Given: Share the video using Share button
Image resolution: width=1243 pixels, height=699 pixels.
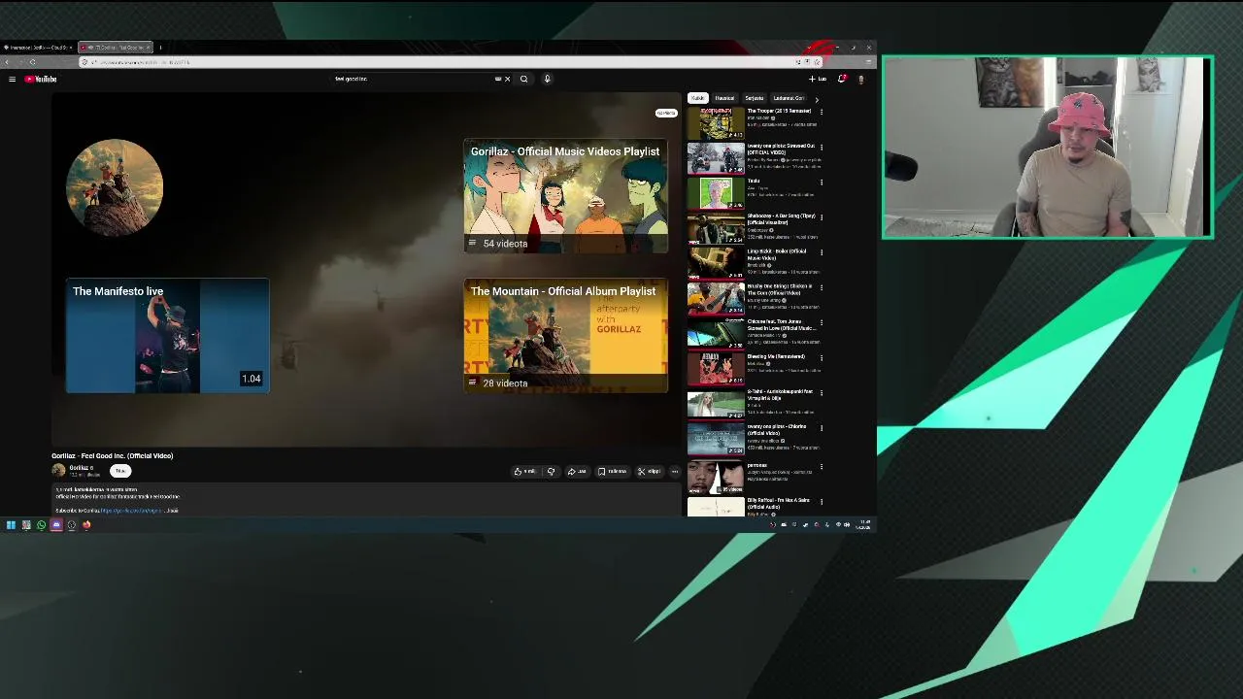Looking at the screenshot, I should [577, 472].
